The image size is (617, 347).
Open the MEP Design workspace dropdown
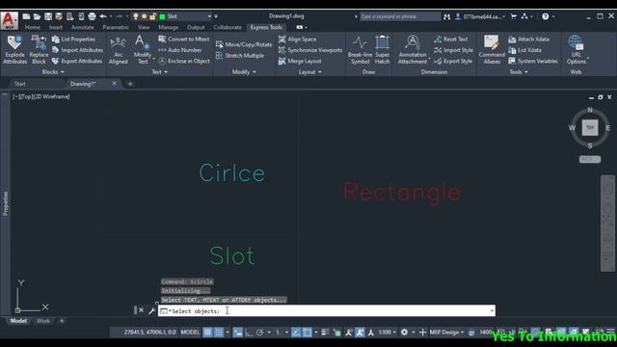(x=446, y=333)
